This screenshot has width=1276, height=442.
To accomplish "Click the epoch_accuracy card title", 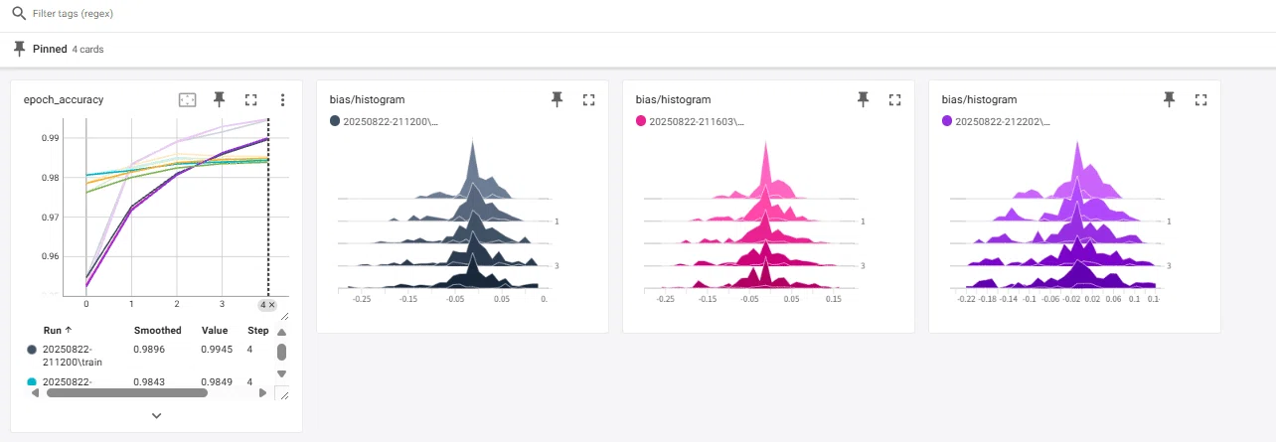I will pyautogui.click(x=64, y=99).
